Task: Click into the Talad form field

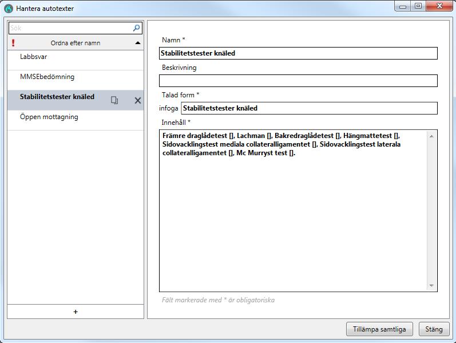Action: coord(309,108)
